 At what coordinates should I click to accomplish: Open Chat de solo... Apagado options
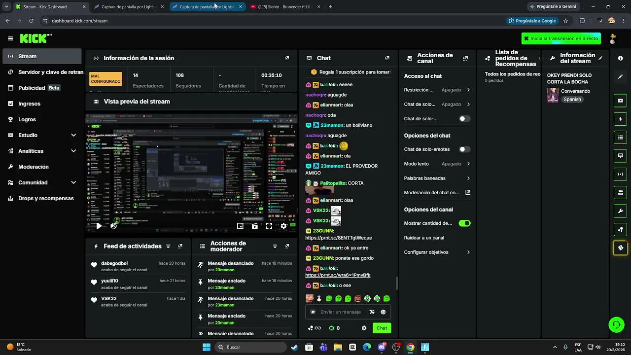click(437, 105)
